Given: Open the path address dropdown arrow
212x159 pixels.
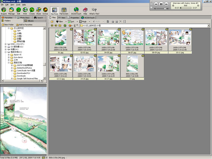Looking at the screenshot, I should pos(209,25).
